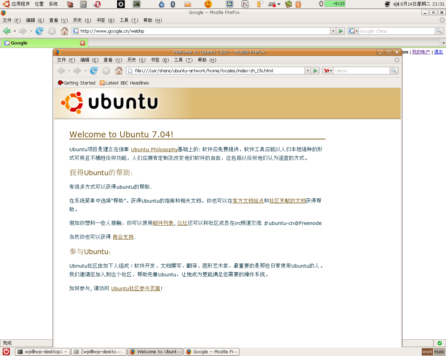446x356 pixels.
Task: Launch the calculator icon in the top panel
Action: point(83,4)
